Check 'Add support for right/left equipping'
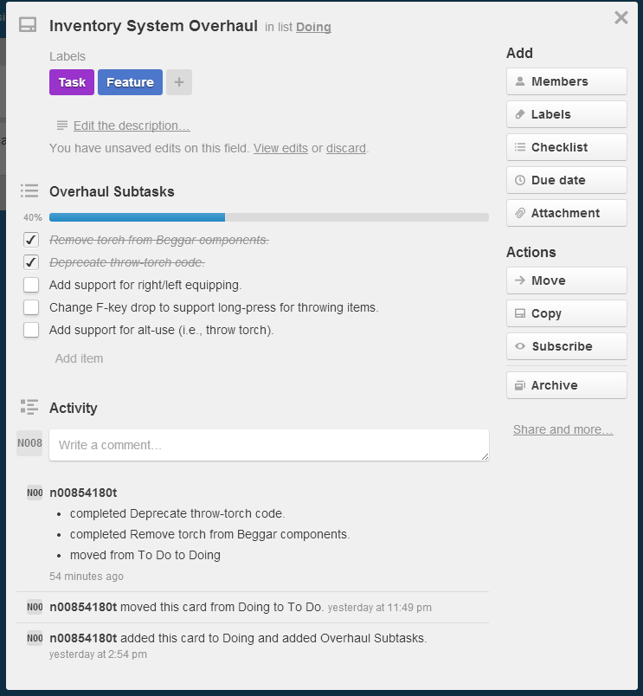This screenshot has width=643, height=696. coord(31,285)
